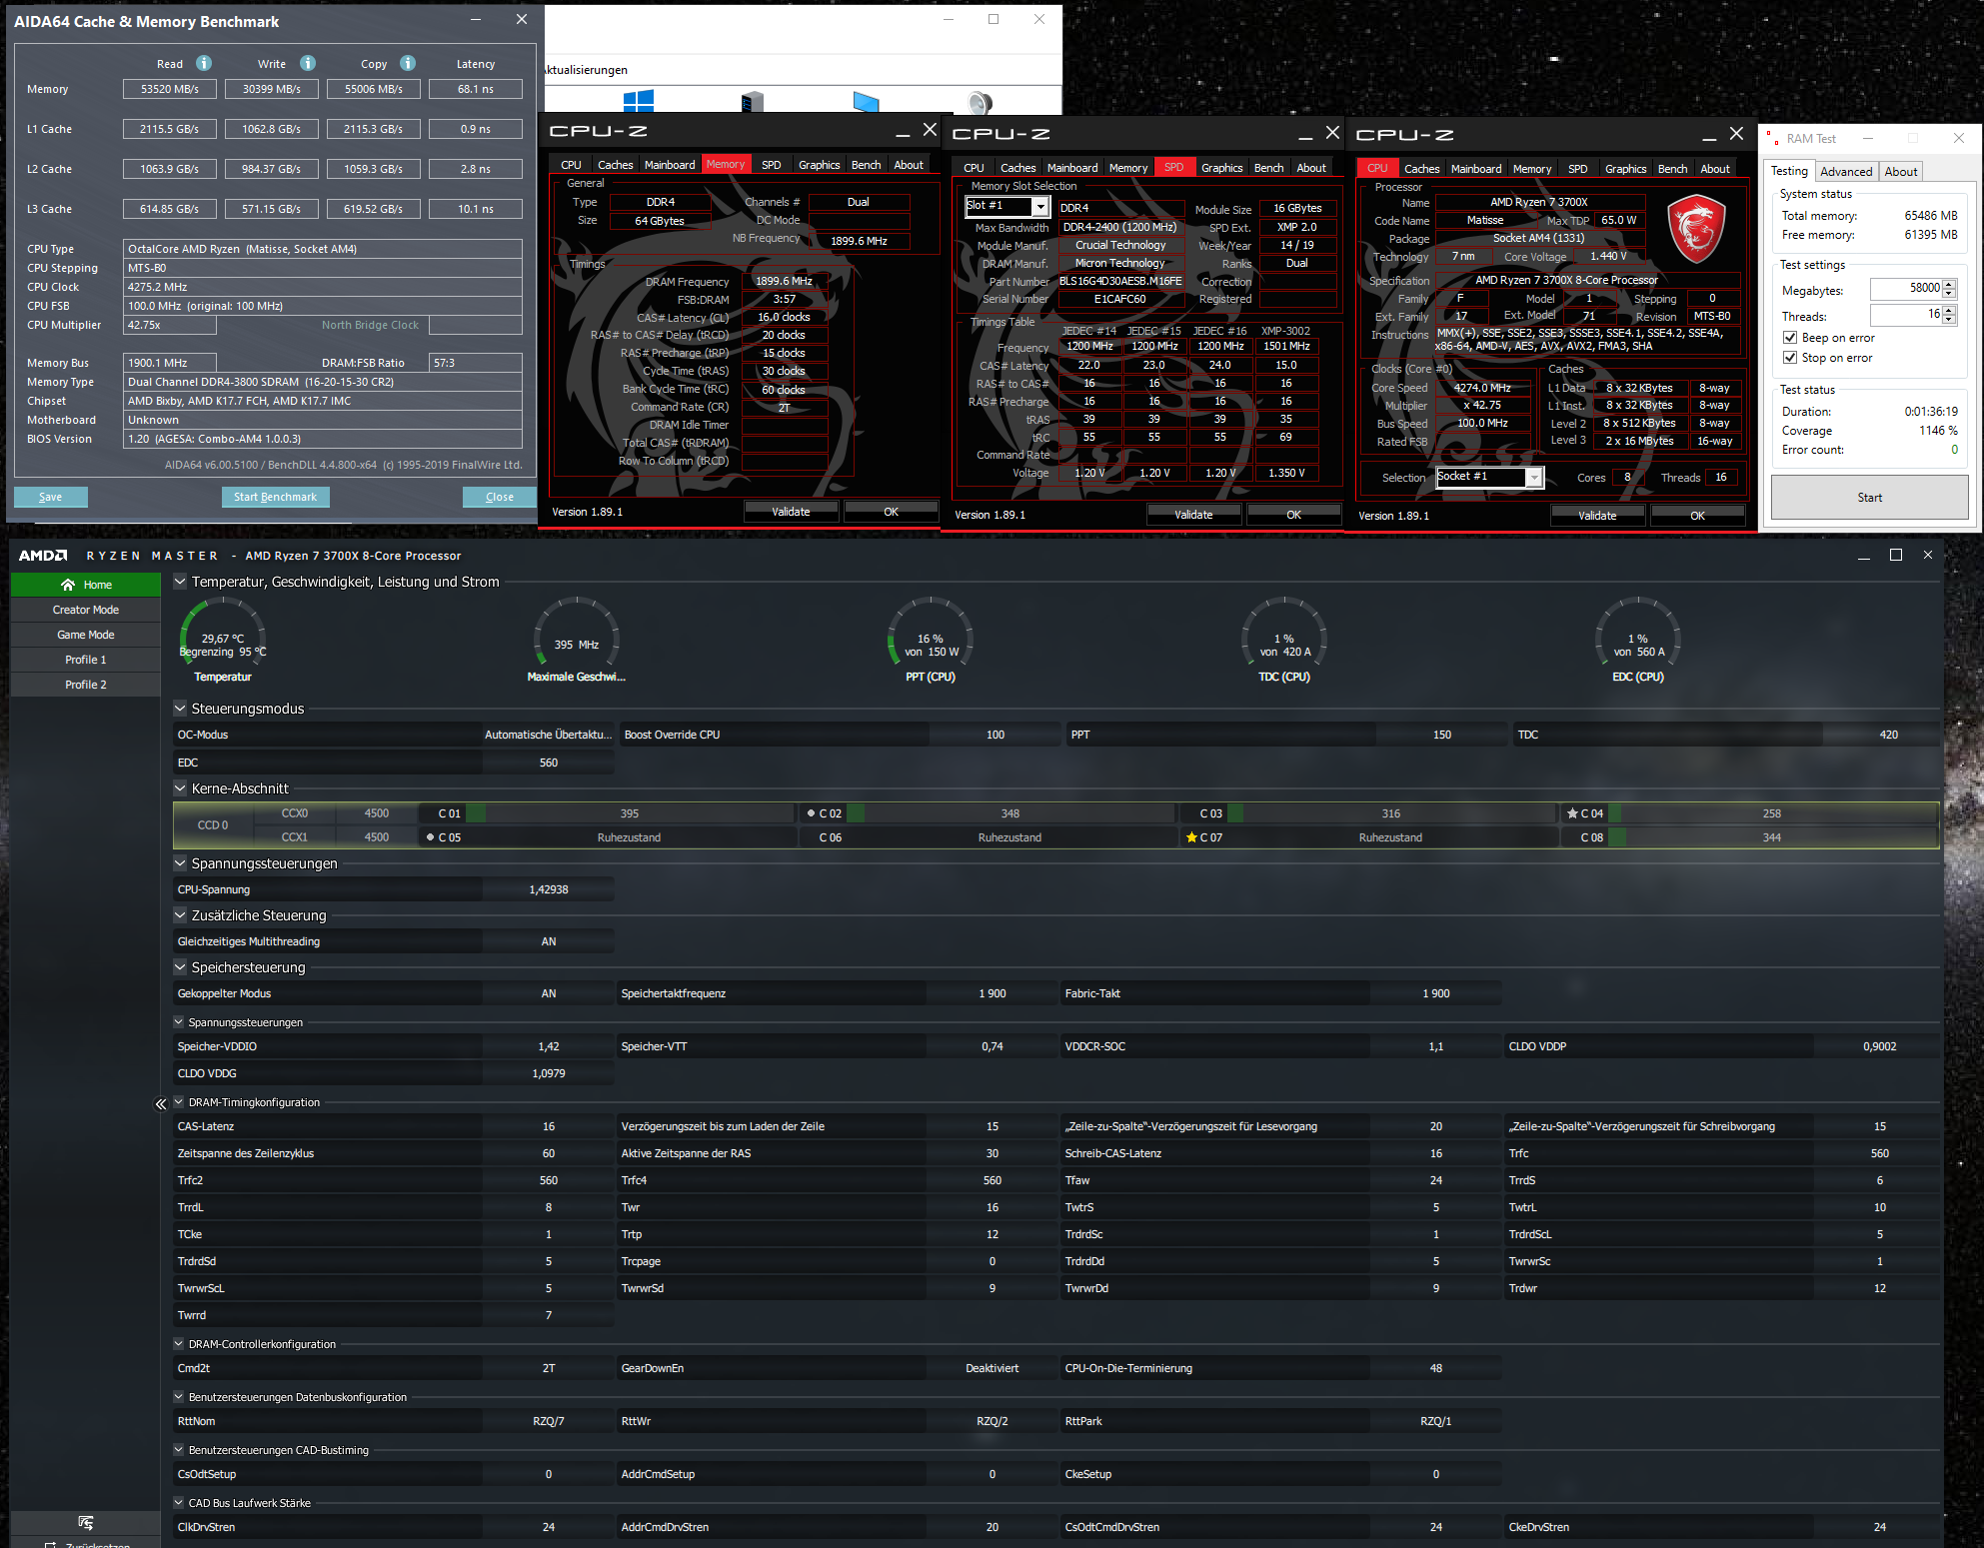Open the Slot #1 memory slot dropdown
1984x1548 pixels.
coord(1039,207)
